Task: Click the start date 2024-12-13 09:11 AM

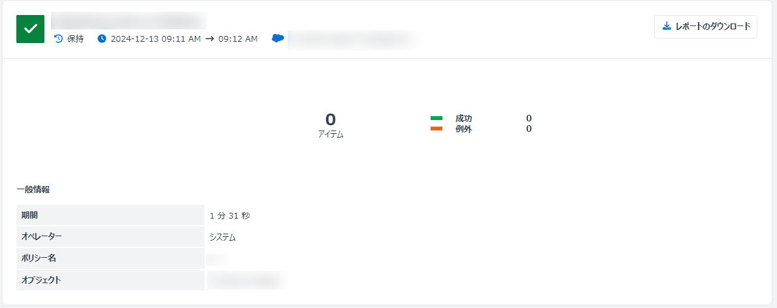Action: pos(156,38)
